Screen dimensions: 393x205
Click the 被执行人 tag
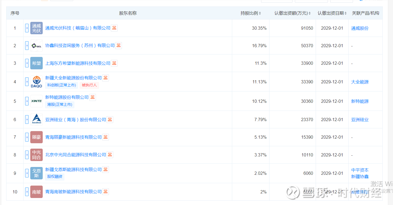89,85
